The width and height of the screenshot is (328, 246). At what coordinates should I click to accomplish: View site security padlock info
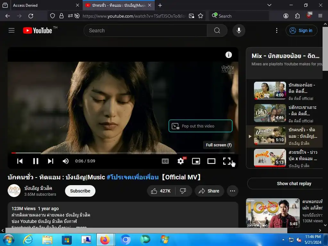(x=61, y=16)
